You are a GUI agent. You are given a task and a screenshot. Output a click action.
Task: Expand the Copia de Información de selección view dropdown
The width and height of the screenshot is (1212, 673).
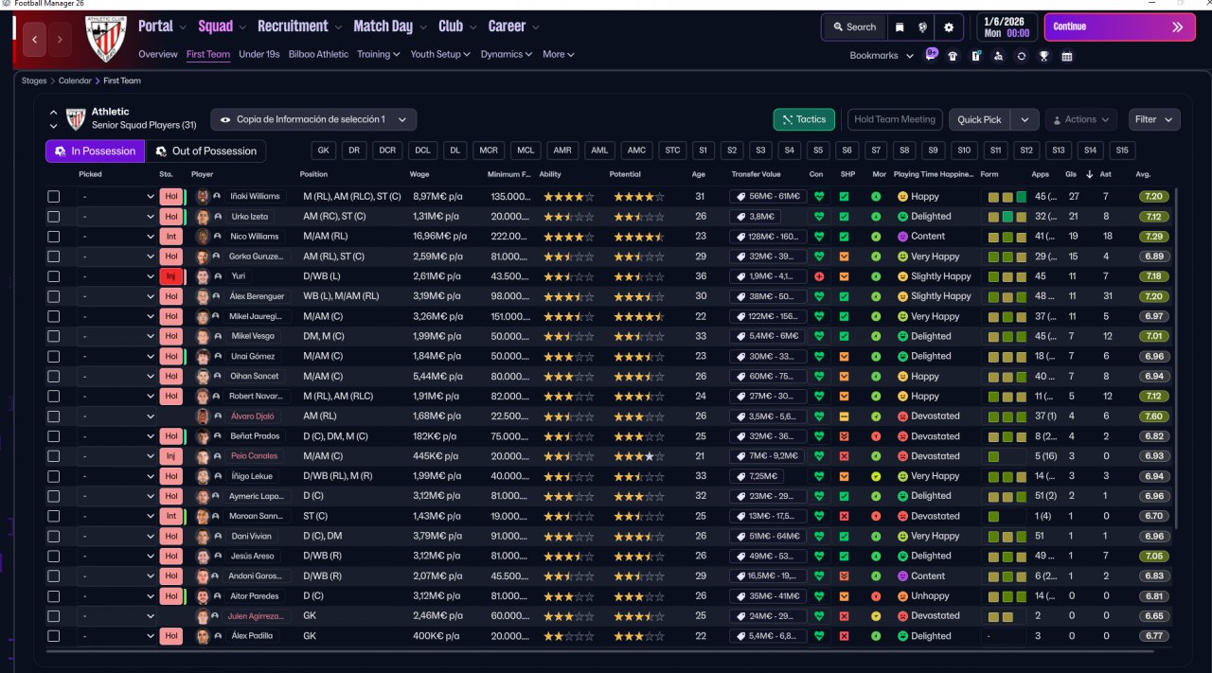pyautogui.click(x=313, y=119)
